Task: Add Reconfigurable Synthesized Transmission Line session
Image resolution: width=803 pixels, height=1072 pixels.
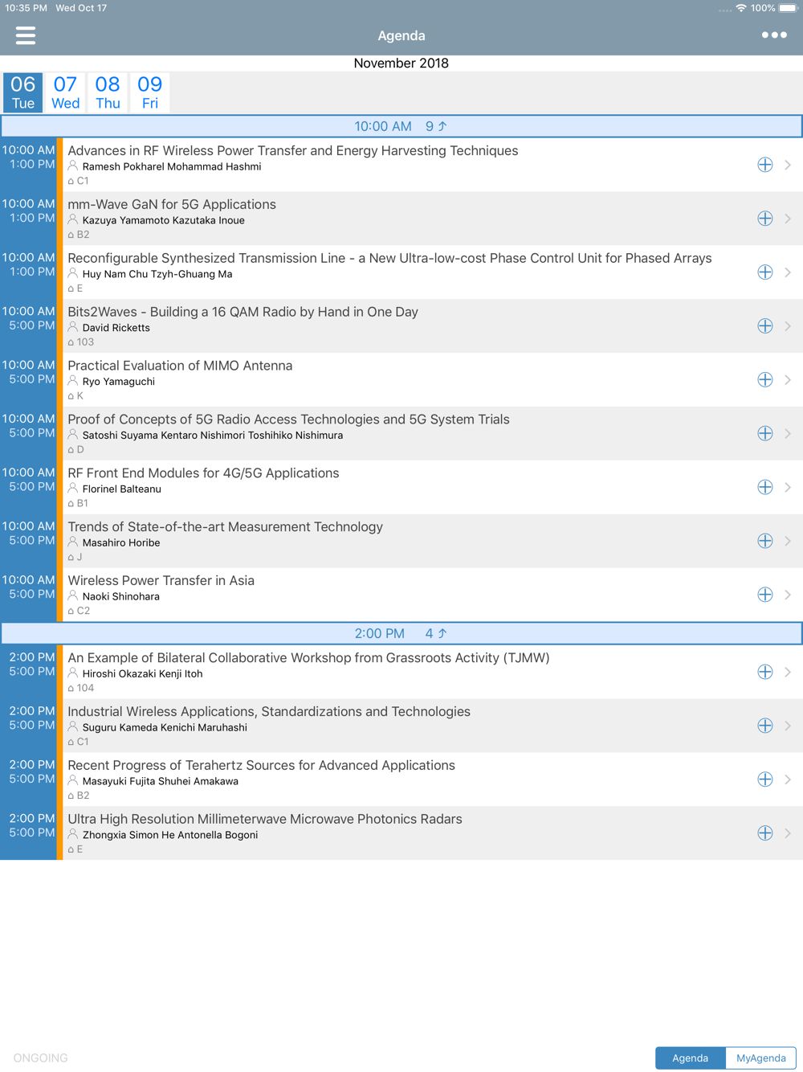Action: pyautogui.click(x=765, y=272)
